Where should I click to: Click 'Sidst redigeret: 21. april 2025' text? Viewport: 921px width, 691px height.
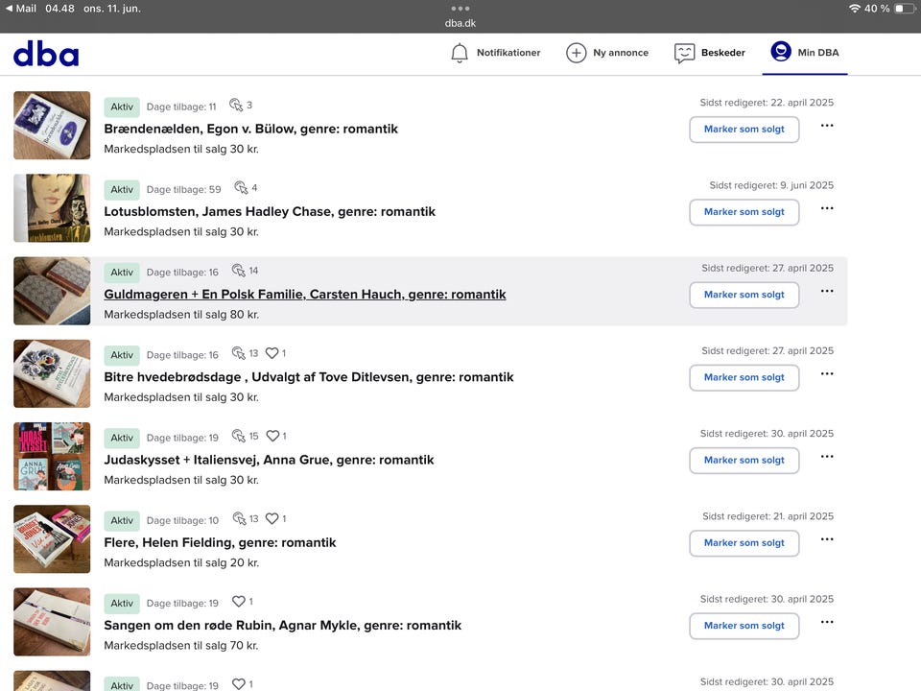click(767, 516)
